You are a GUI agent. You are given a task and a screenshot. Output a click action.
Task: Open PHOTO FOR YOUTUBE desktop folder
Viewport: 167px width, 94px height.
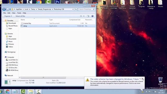click(x=114, y=5)
